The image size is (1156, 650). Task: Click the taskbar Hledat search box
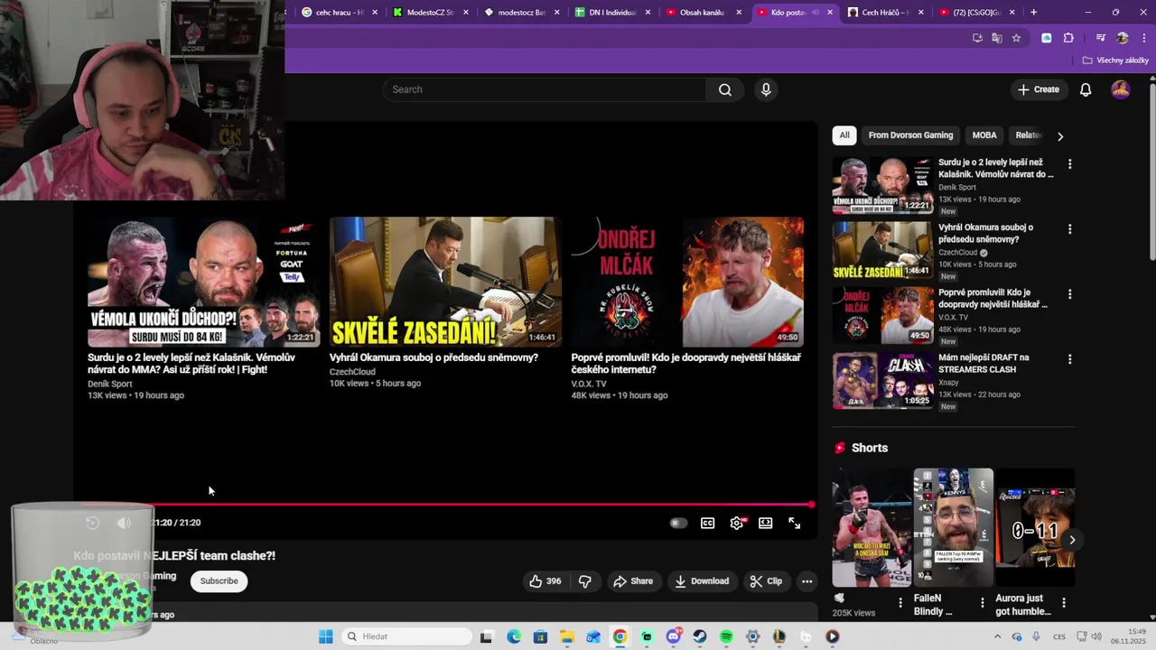click(407, 636)
